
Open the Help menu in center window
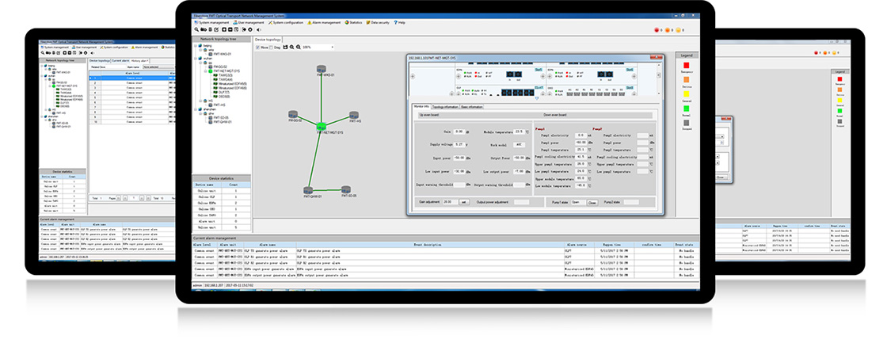point(399,23)
